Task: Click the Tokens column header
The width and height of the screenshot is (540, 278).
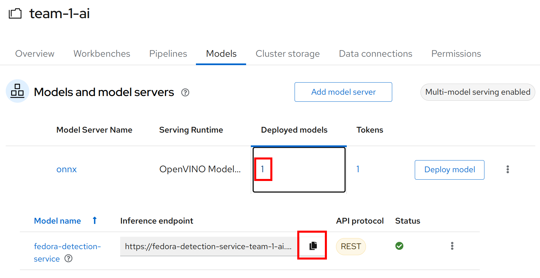Action: [x=370, y=130]
